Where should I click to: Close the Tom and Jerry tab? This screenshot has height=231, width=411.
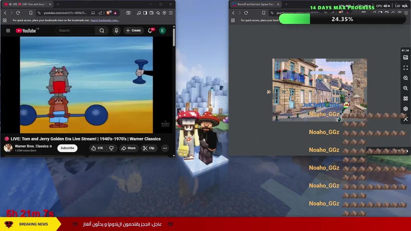(x=50, y=4)
